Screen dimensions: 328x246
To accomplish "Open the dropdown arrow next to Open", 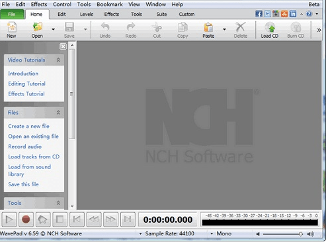I will click(53, 29).
